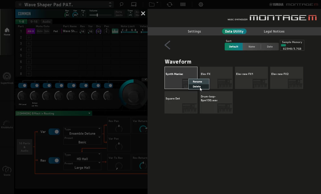Screen dimensions: 321x194
Task: Toggle the Rev effect switch
Action: tap(54, 160)
